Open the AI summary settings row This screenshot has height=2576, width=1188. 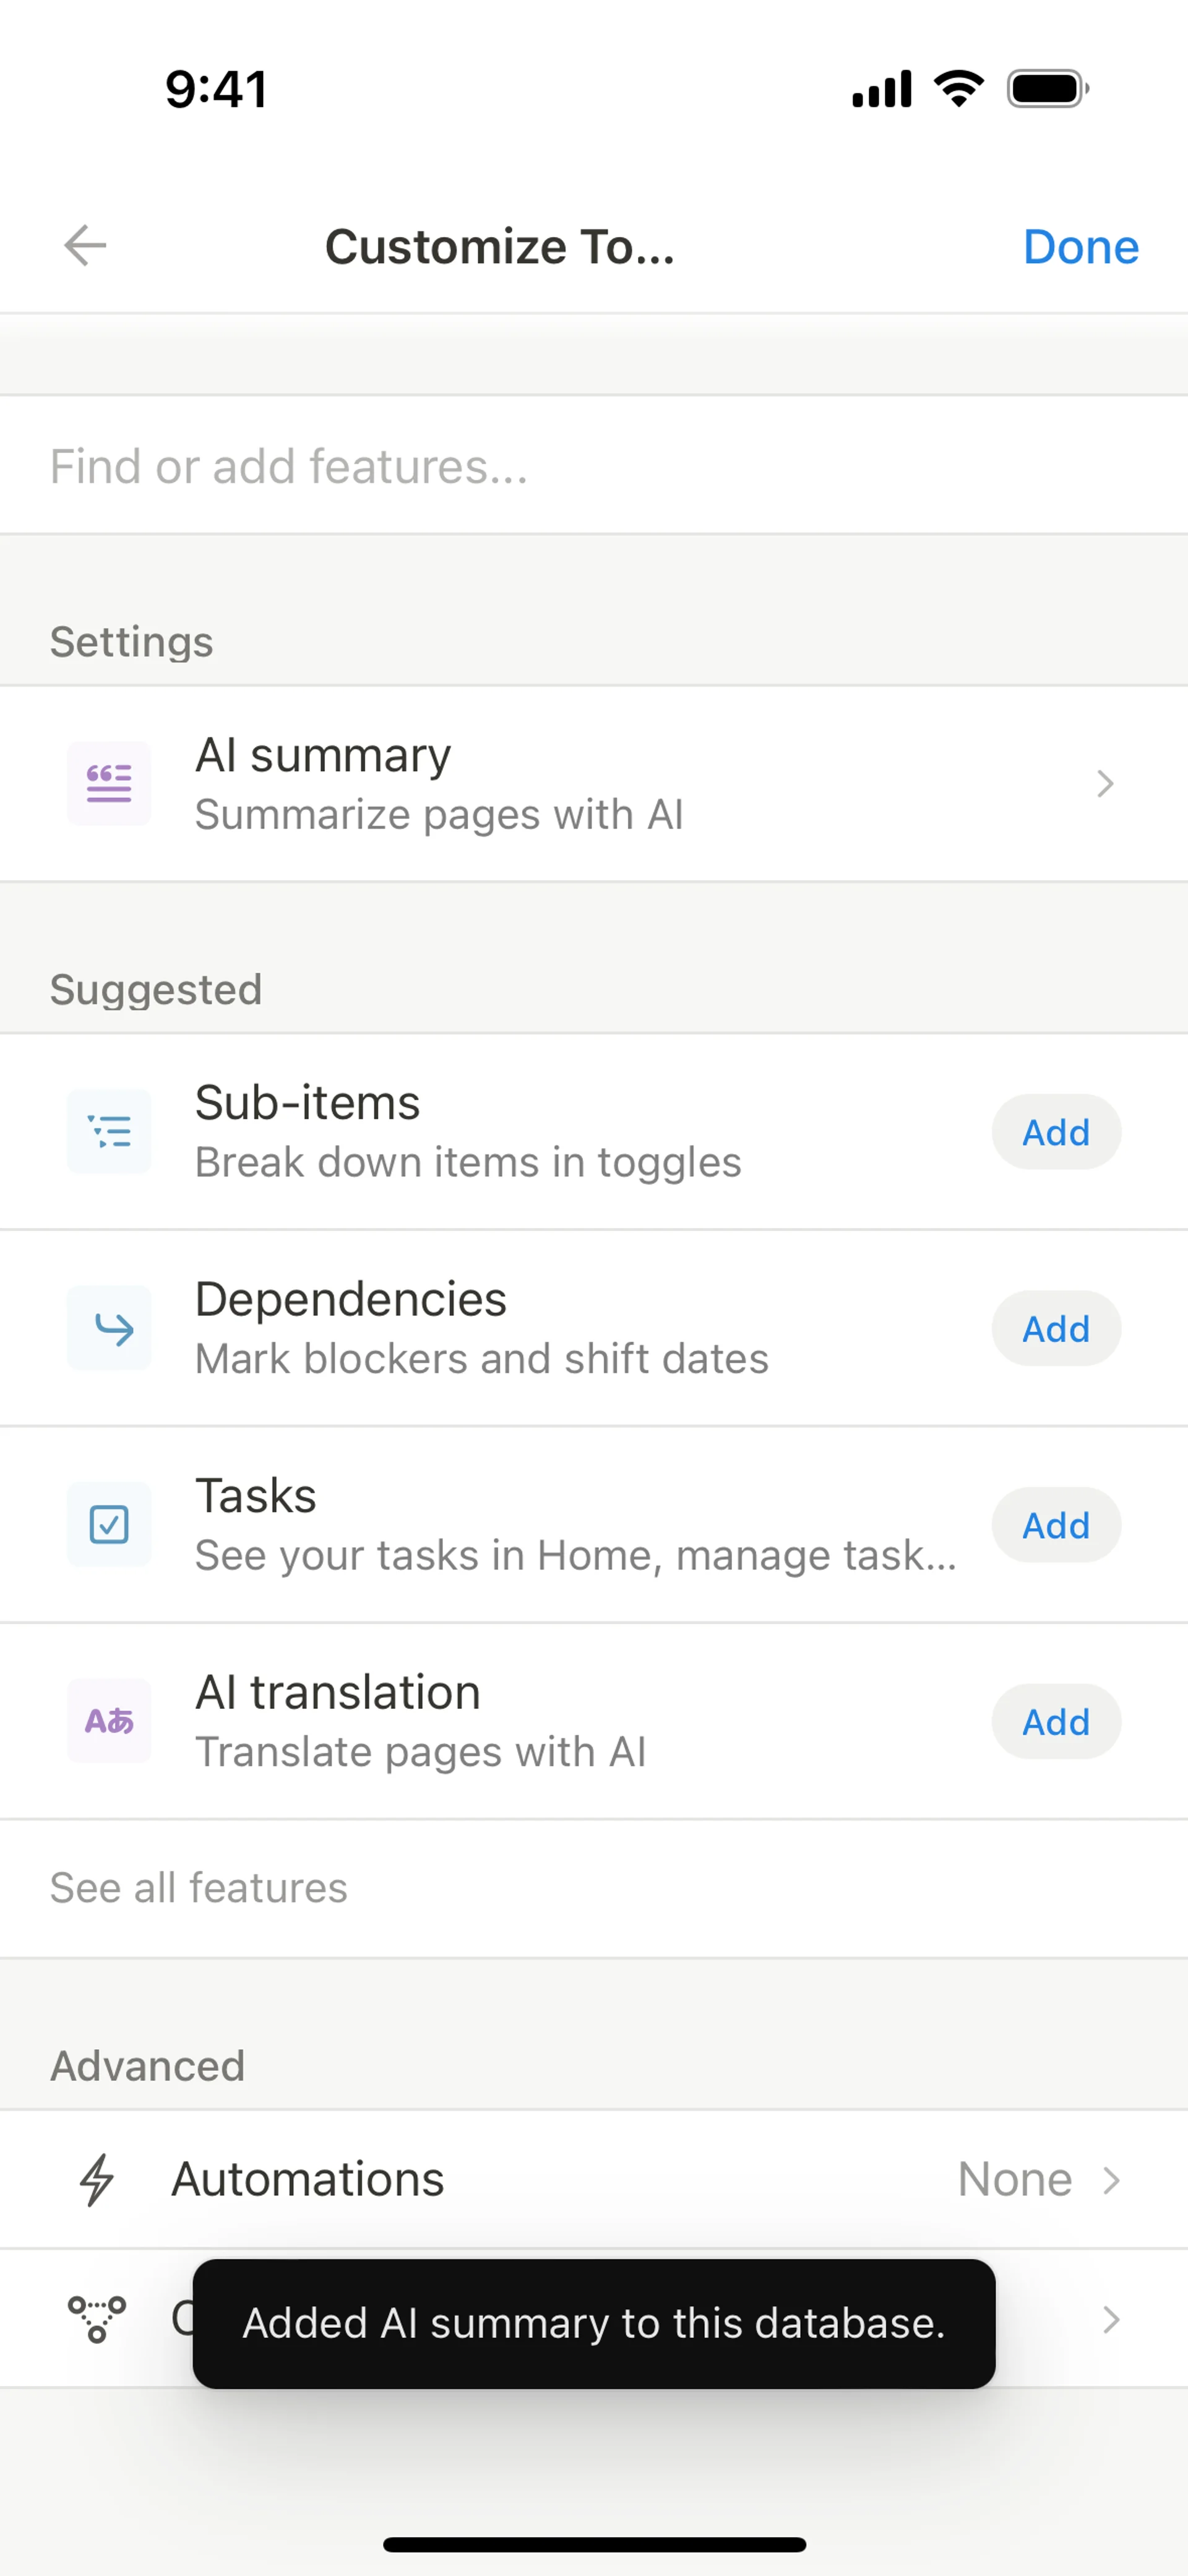coord(600,784)
